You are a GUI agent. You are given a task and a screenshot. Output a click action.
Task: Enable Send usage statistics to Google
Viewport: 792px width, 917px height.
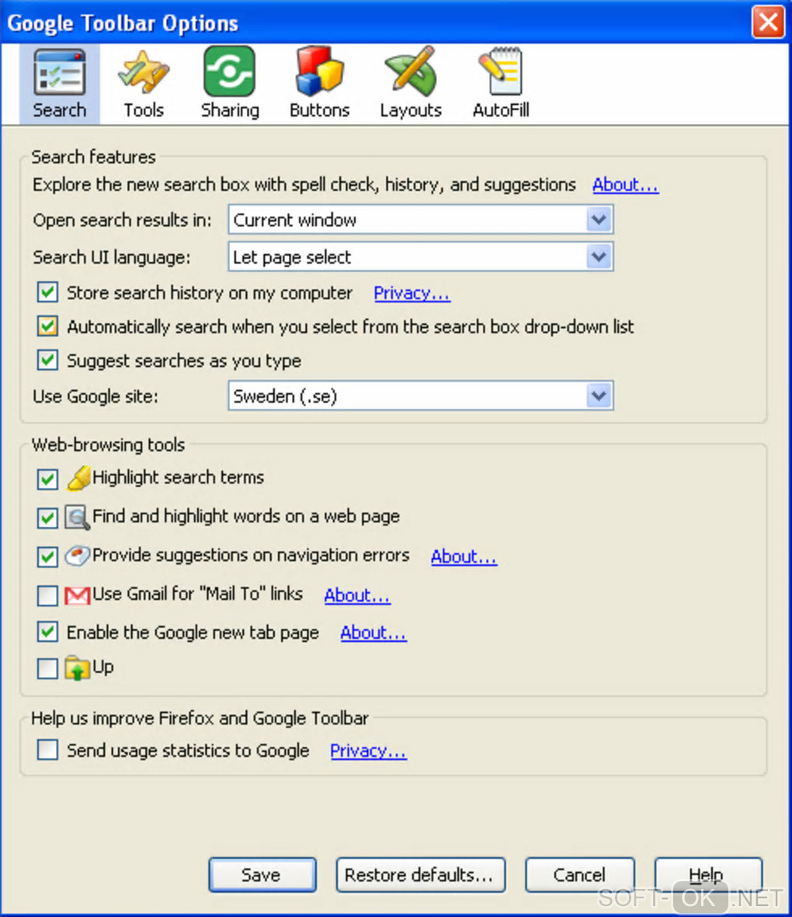(x=47, y=749)
